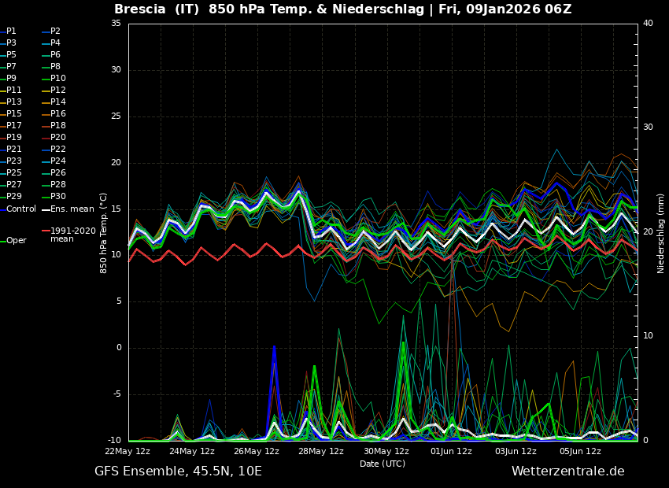Click the 15 temperature axis tick
This screenshot has height=488, width=669.
116,209
